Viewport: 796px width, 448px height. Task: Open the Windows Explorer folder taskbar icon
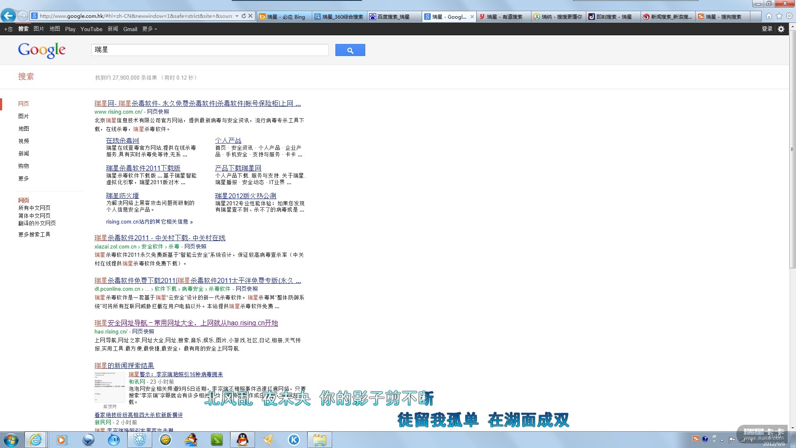[x=319, y=440]
